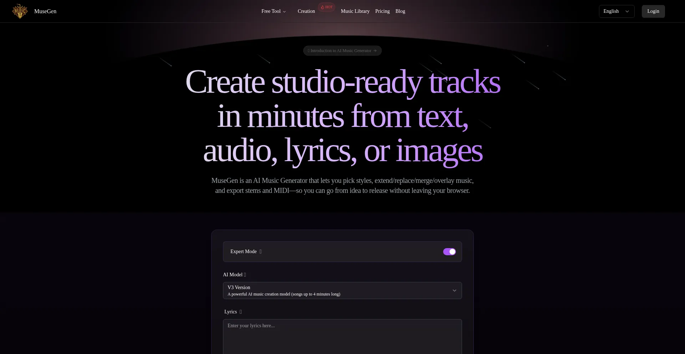Viewport: 685px width, 354px height.
Task: Open the English language selector
Action: tap(616, 11)
